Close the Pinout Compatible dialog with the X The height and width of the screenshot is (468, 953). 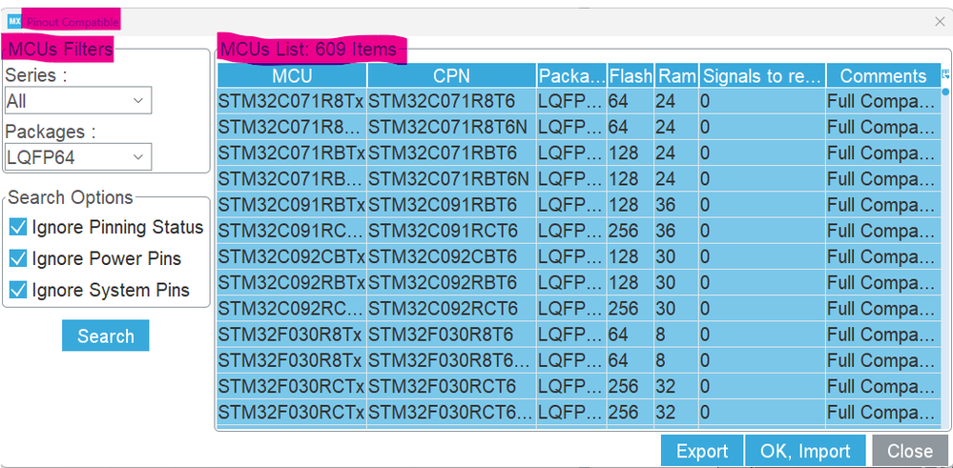point(940,21)
